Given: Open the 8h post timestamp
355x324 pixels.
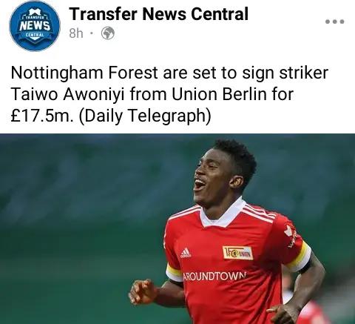Looking at the screenshot, I should click(x=76, y=33).
